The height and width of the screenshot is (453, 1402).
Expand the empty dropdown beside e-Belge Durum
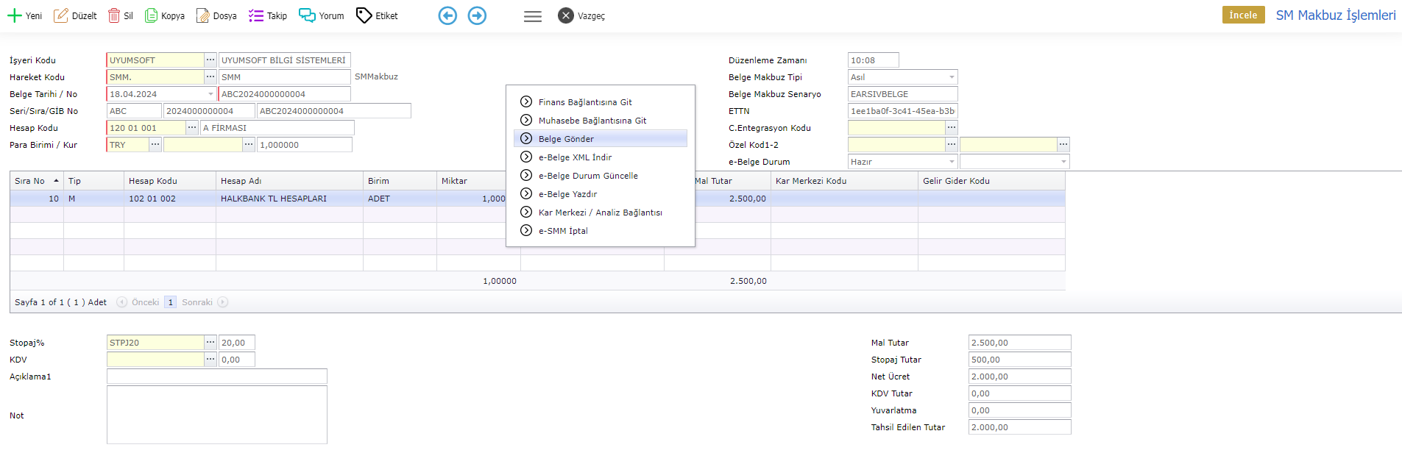click(x=1063, y=162)
